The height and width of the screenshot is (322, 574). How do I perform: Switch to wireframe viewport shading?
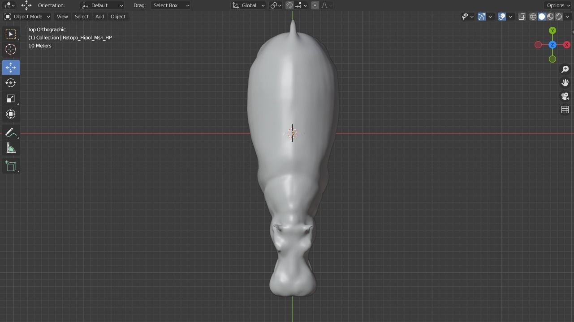click(x=533, y=17)
